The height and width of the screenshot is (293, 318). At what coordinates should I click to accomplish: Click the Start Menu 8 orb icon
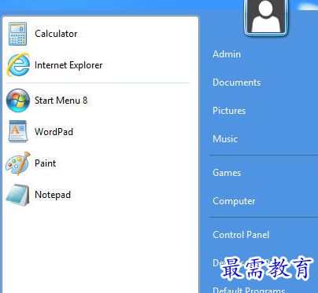point(18,101)
